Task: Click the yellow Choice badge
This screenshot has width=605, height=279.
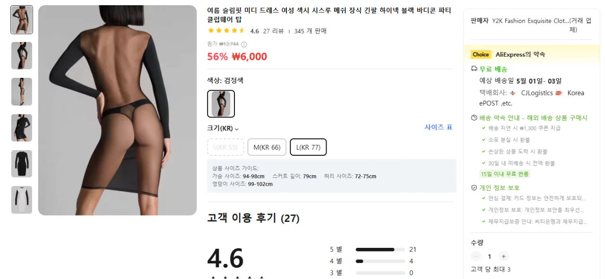Action: 481,54
